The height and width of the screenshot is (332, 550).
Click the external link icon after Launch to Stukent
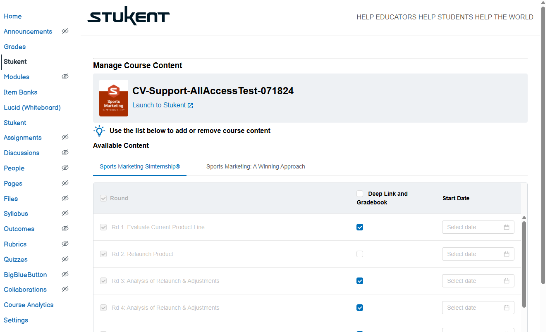[x=190, y=106]
